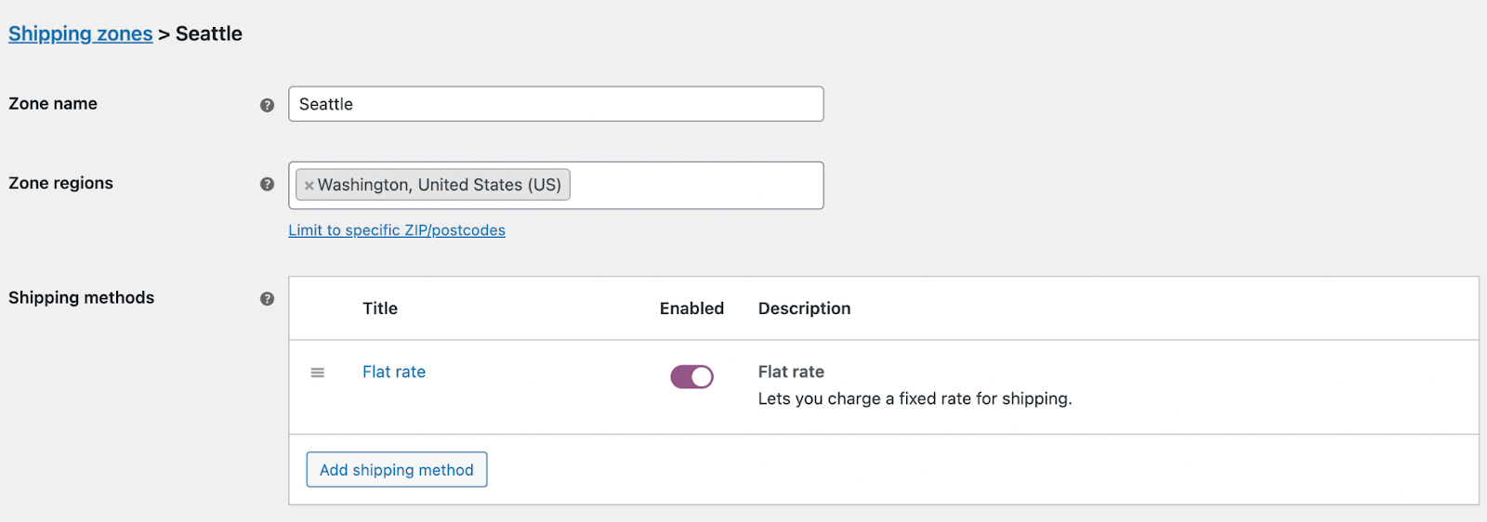1487x522 pixels.
Task: Open the Flat rate method settings
Action: coord(393,372)
